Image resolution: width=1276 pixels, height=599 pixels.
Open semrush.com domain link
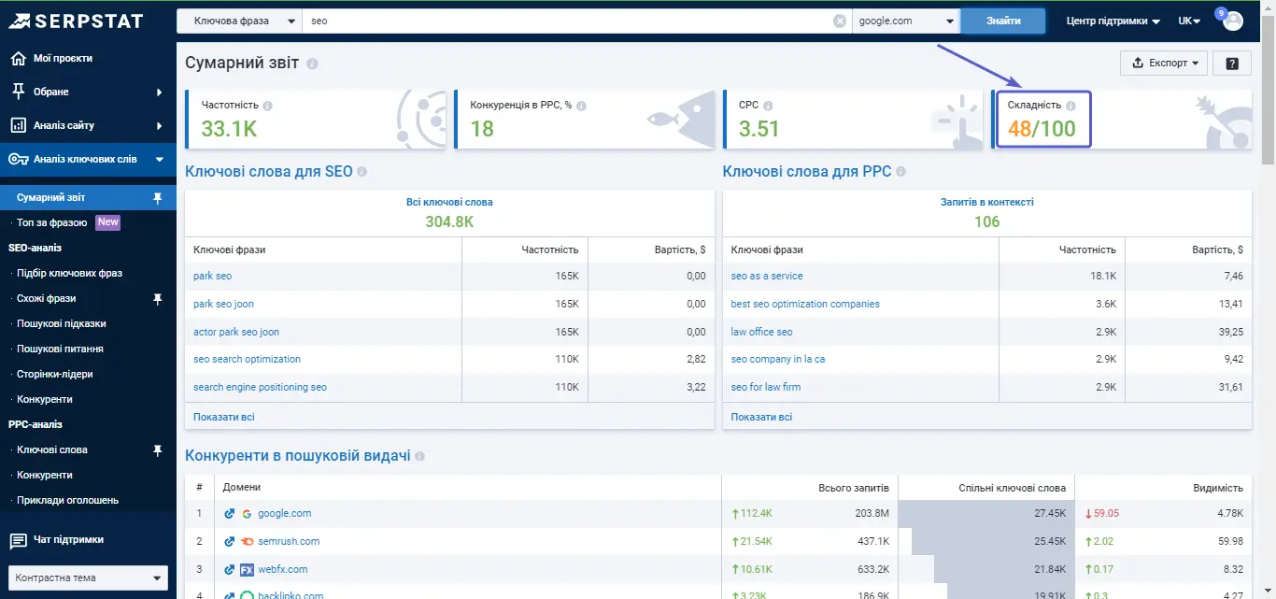coord(289,541)
